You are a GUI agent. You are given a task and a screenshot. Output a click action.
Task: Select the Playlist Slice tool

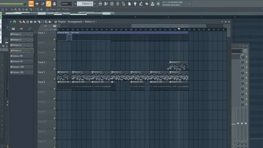coord(39,22)
